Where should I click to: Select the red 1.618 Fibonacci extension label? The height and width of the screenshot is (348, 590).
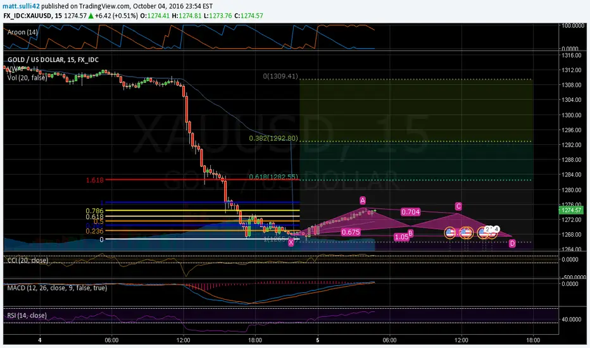click(x=94, y=180)
